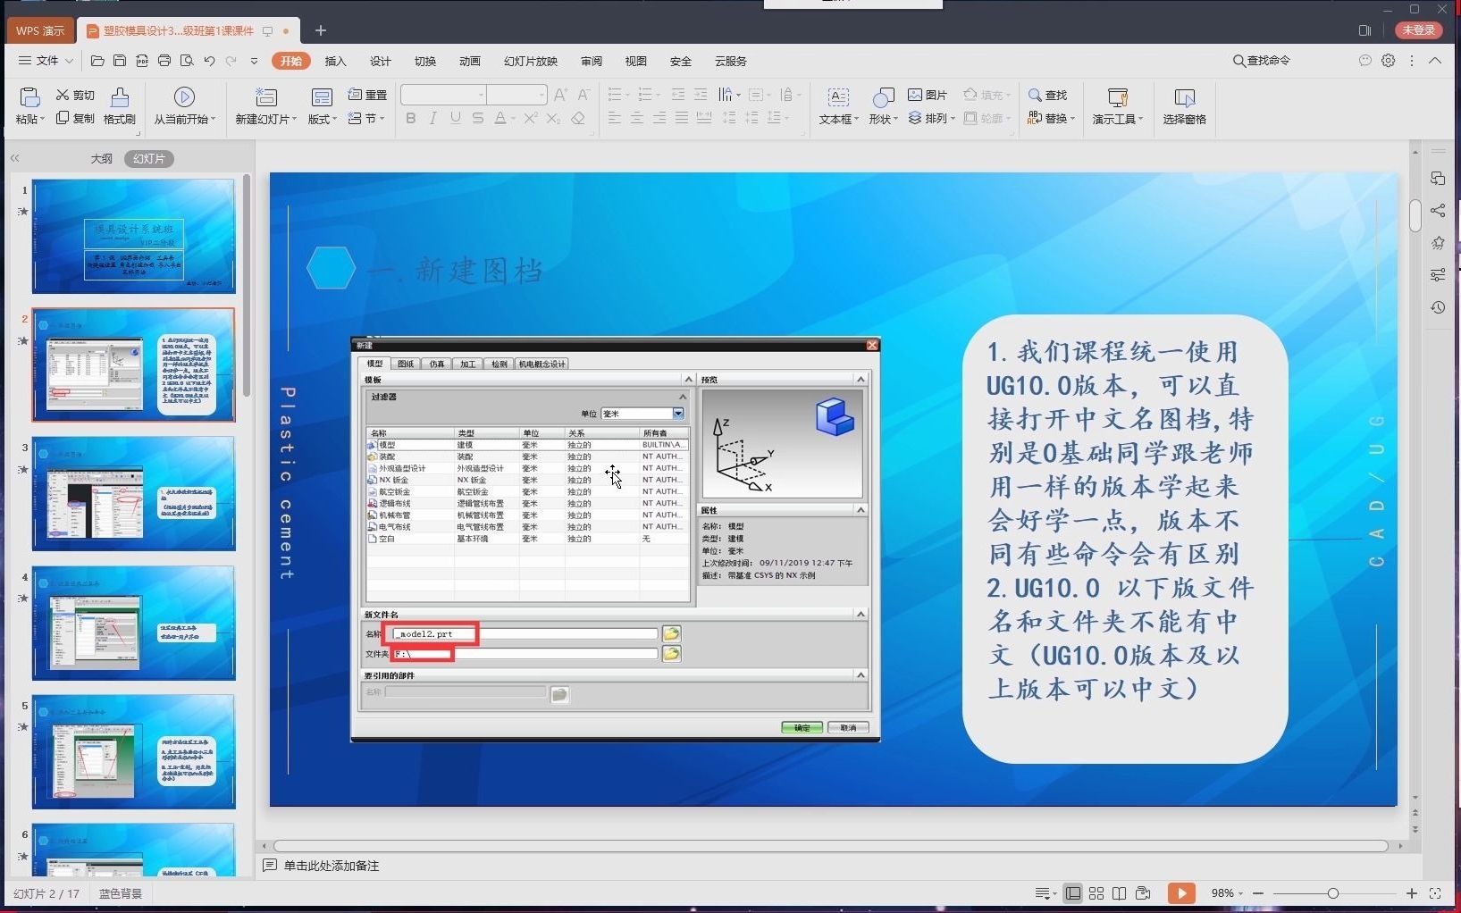
Task: Open the Slide Show (幻灯片放映) tab
Action: click(x=531, y=61)
